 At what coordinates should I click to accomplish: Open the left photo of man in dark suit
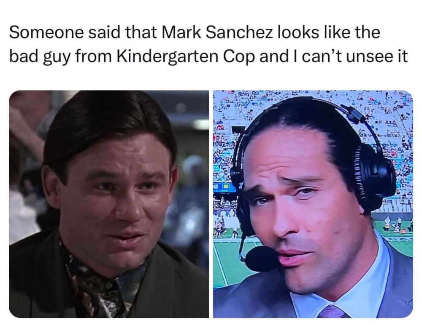click(109, 204)
